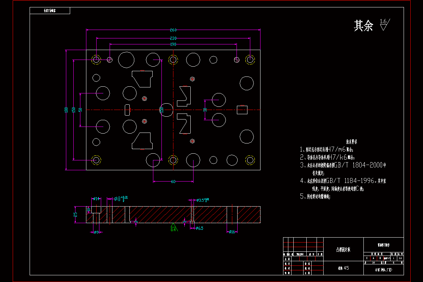Select the 260 overall width dimension

(173, 30)
